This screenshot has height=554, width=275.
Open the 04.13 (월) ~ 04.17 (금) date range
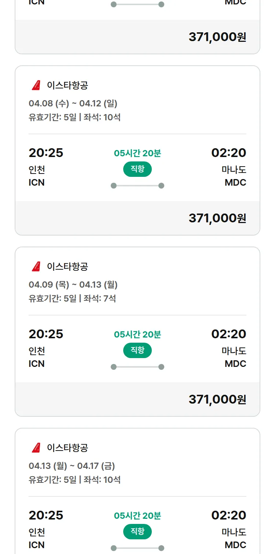[x=72, y=466]
